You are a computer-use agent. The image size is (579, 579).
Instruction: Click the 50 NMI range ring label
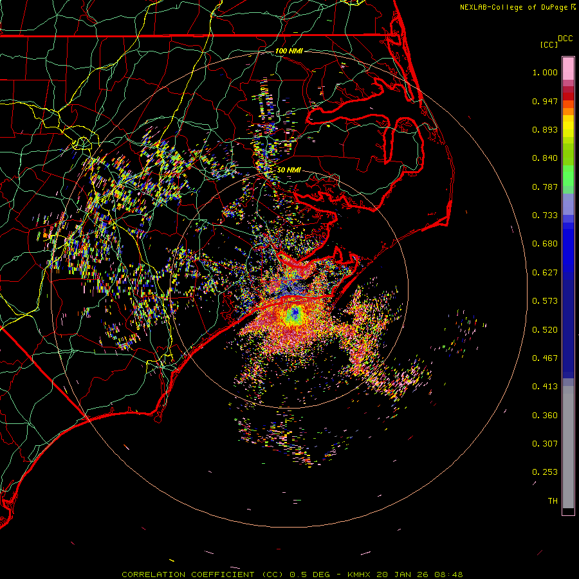point(289,170)
